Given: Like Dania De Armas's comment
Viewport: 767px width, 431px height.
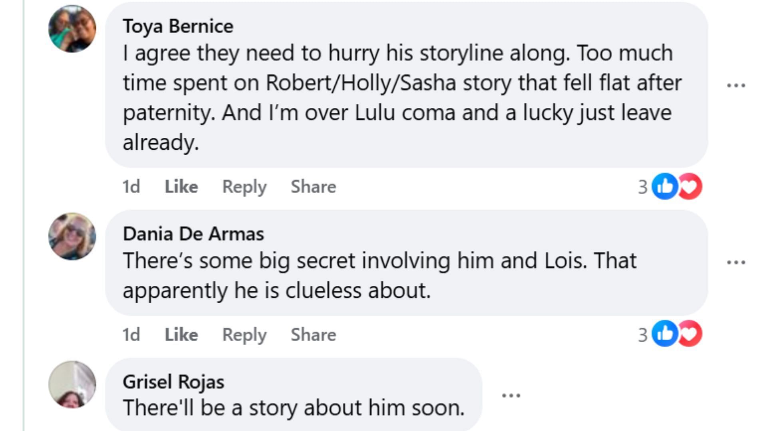Looking at the screenshot, I should [x=181, y=334].
